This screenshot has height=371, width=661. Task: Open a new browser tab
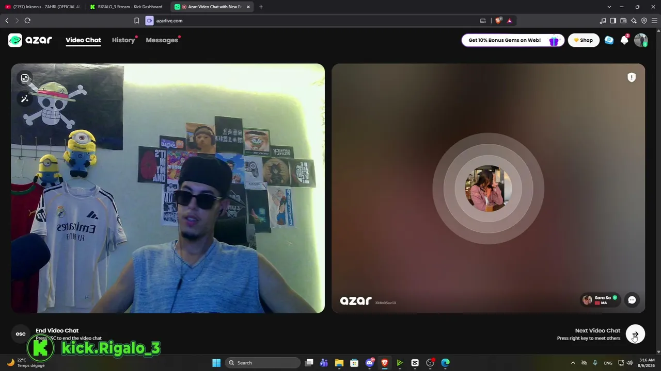(x=261, y=7)
